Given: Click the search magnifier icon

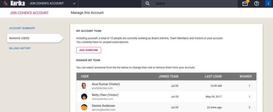Looking at the screenshot, I should (x=147, y=4).
